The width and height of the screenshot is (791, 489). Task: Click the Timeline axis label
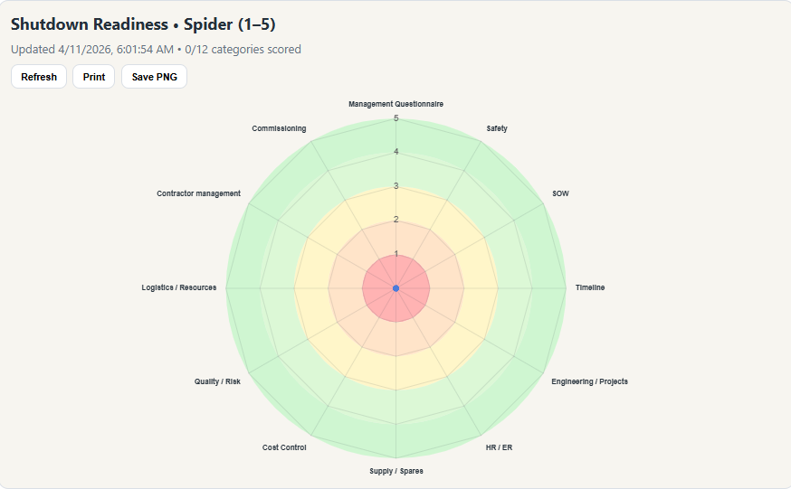pyautogui.click(x=590, y=287)
